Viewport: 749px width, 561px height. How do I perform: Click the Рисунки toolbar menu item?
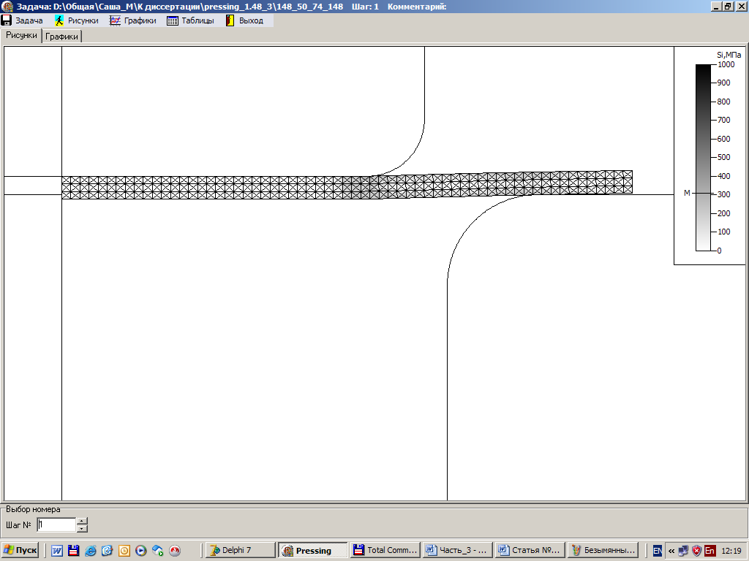pos(76,20)
